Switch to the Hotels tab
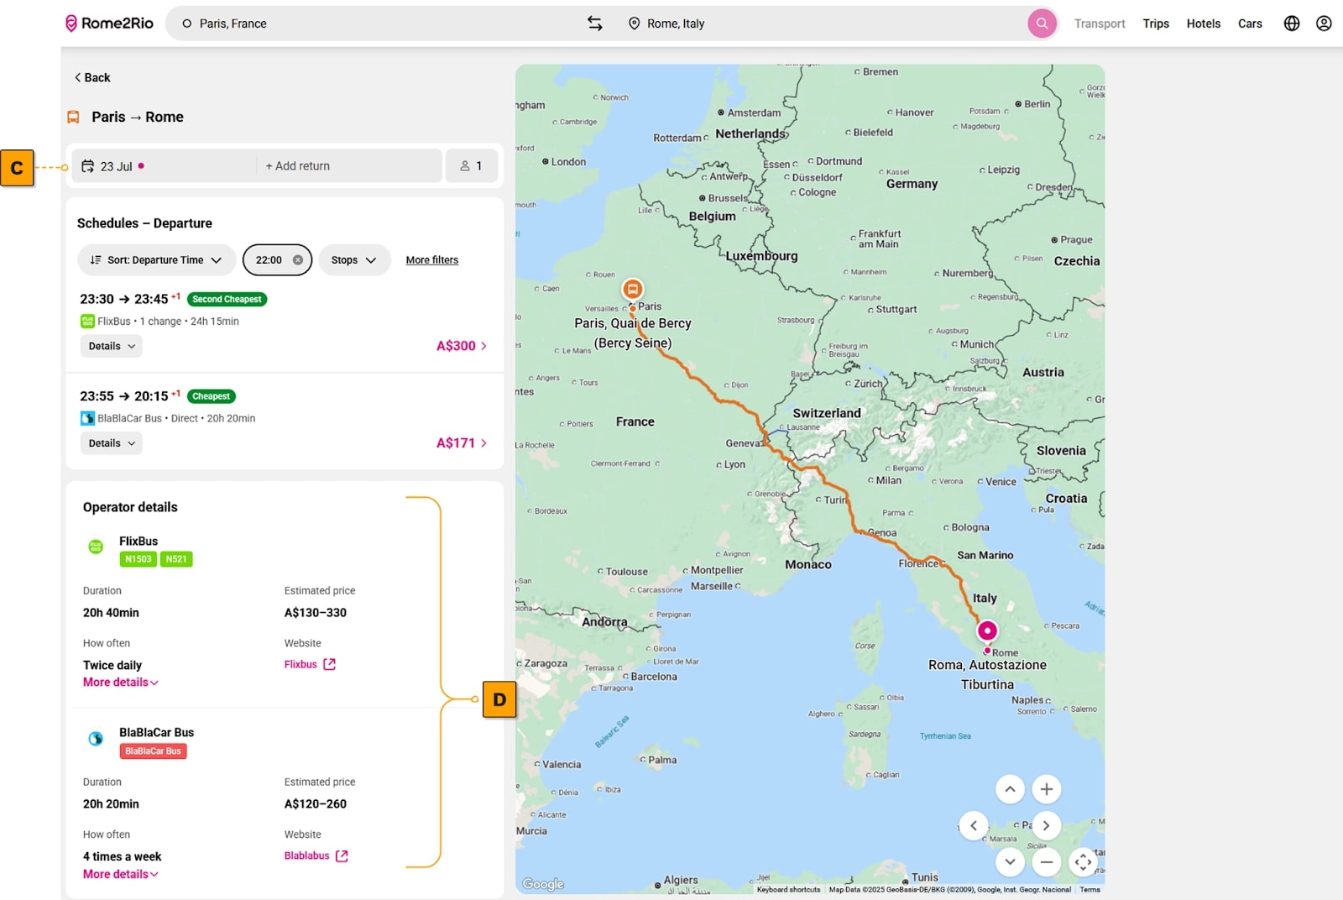 coord(1203,24)
